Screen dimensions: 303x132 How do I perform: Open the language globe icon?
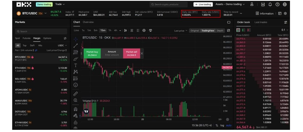(x=285, y=4)
